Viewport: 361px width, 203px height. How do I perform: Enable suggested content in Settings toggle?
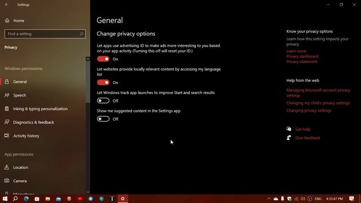click(x=103, y=119)
